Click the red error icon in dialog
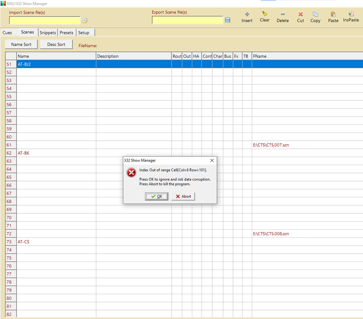The width and height of the screenshot is (363, 319). pos(131,173)
